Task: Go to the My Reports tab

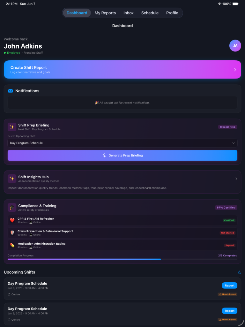Action: click(105, 13)
